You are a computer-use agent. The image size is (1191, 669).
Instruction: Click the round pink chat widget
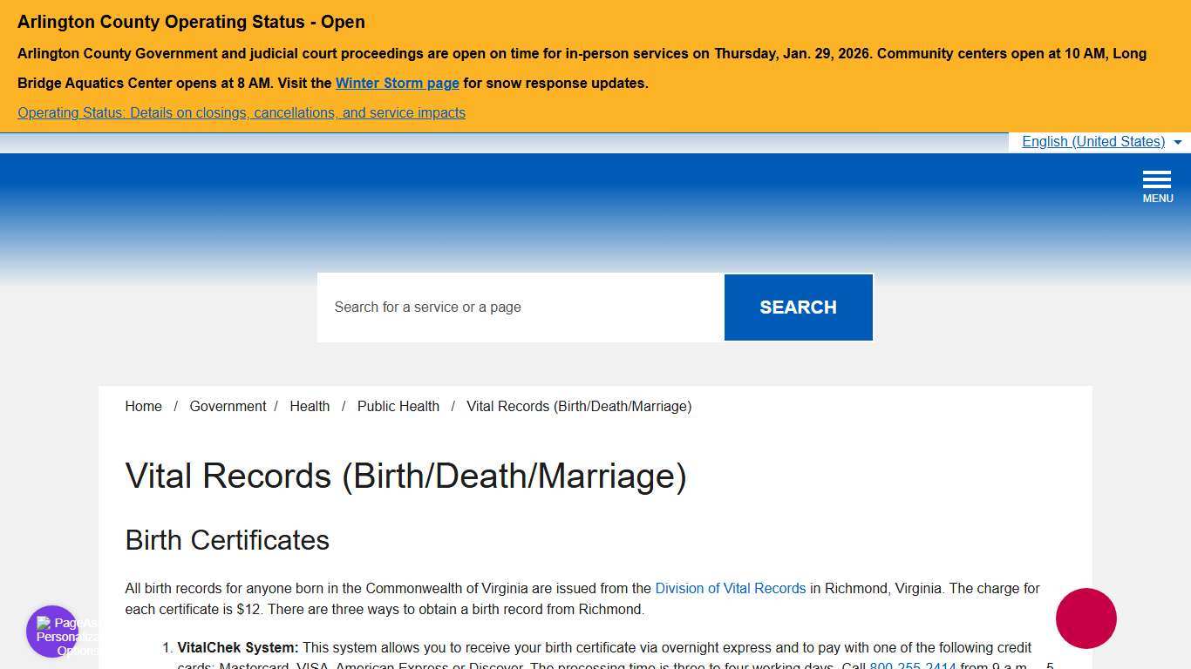1086,618
